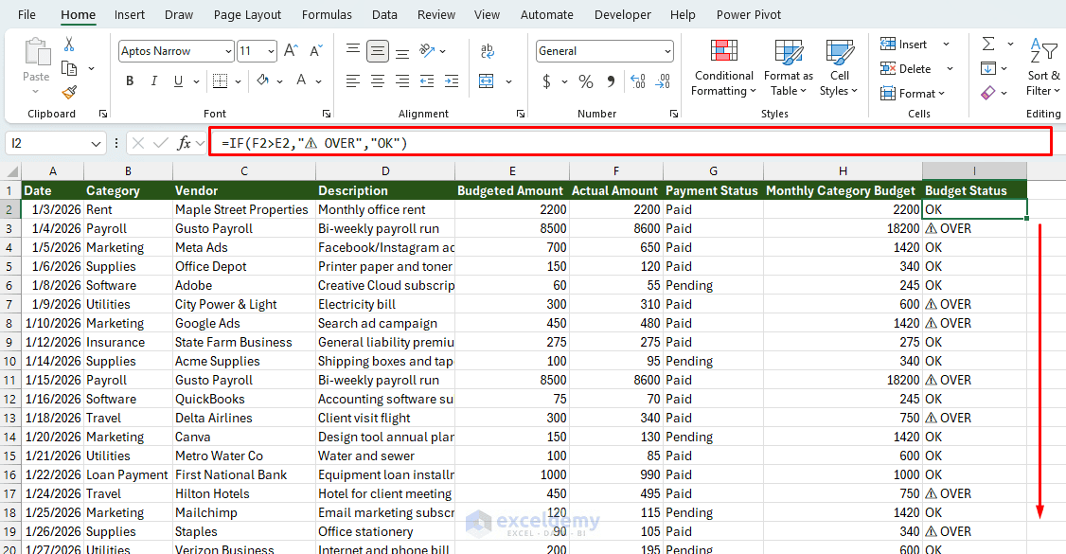
Task: Switch to Power Pivot tab
Action: pyautogui.click(x=749, y=15)
